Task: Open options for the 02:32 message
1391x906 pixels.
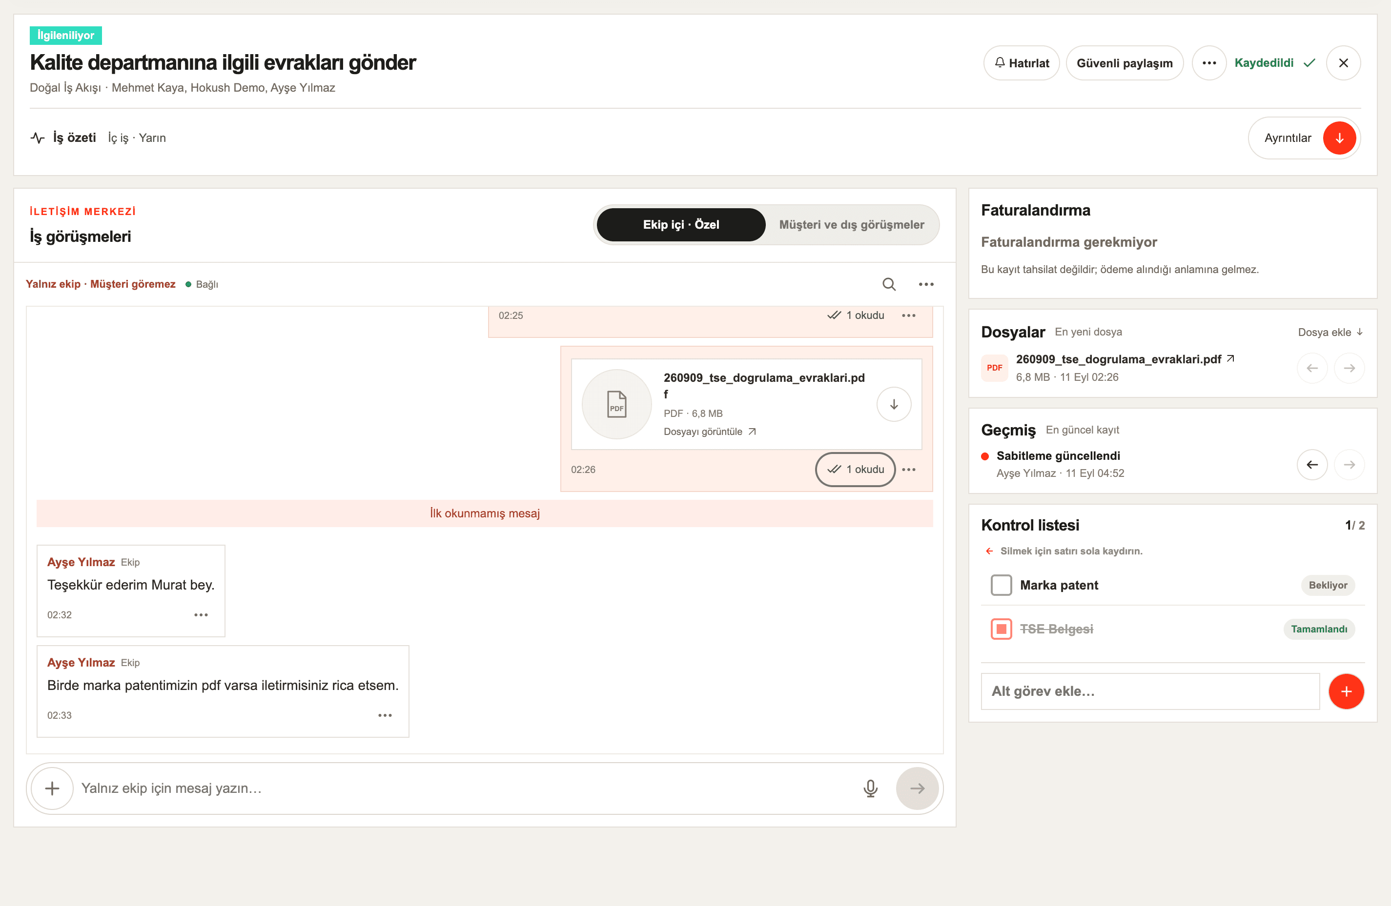Action: pos(201,615)
